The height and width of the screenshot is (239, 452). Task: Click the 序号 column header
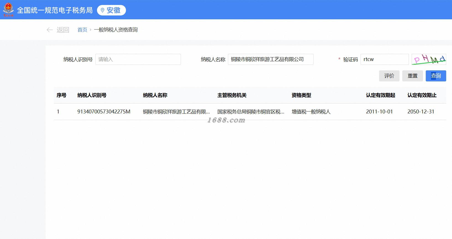62,95
